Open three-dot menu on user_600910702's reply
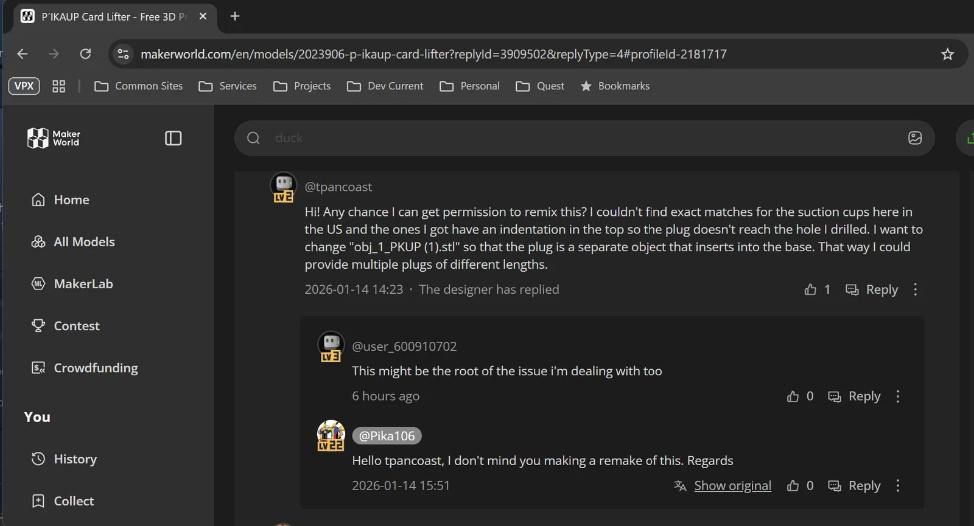The width and height of the screenshot is (974, 526). 897,396
